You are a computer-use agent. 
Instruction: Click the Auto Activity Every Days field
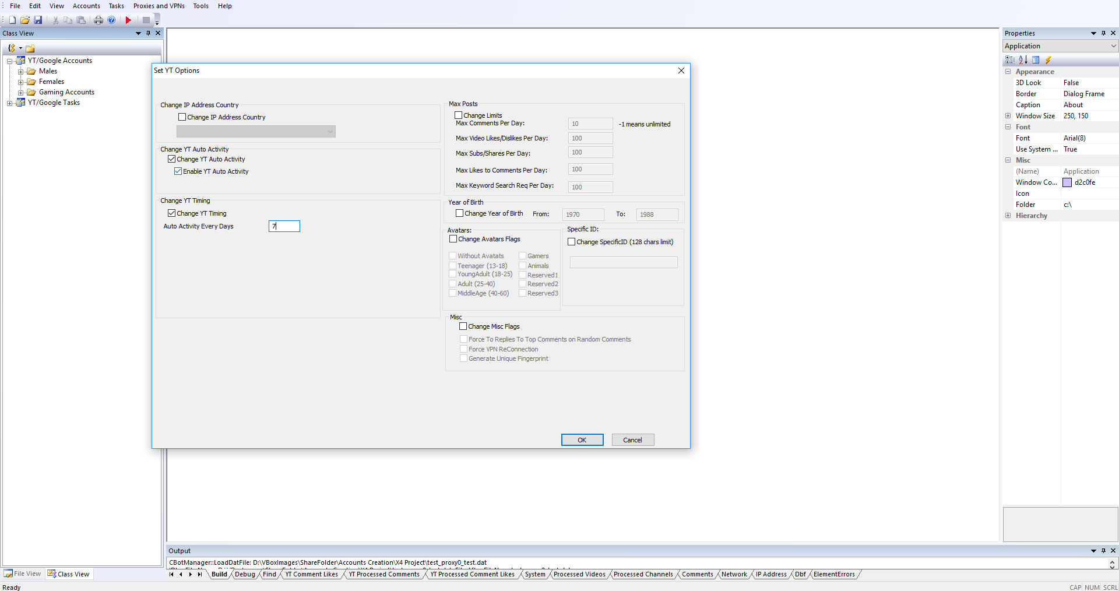point(284,226)
